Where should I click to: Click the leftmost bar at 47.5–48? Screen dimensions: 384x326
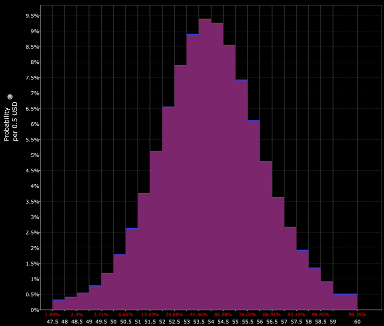(x=58, y=305)
